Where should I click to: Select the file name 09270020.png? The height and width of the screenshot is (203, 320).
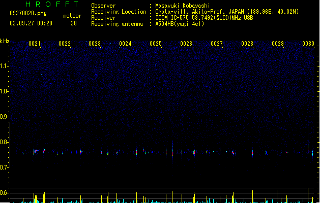(28, 13)
